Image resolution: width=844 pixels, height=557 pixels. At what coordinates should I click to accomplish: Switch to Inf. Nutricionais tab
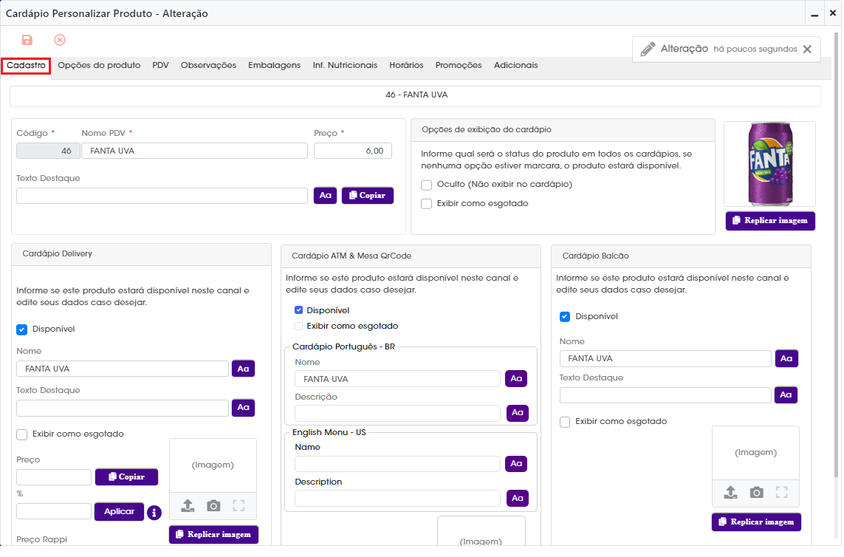click(x=345, y=66)
